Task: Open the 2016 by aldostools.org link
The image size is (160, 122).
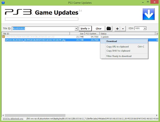Action: 13,119
